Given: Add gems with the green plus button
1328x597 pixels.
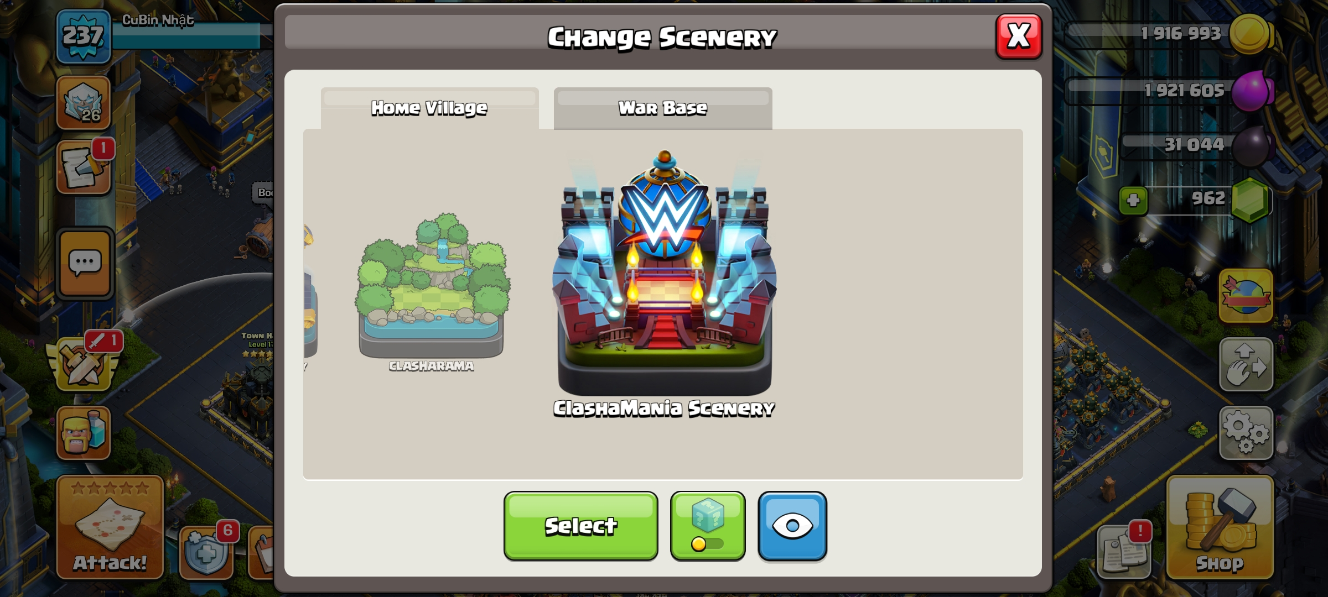Looking at the screenshot, I should (x=1133, y=200).
